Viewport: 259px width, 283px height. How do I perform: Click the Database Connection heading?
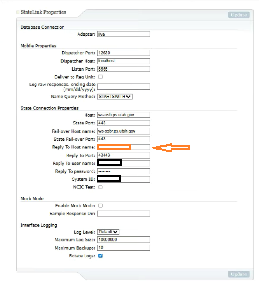coord(42,27)
